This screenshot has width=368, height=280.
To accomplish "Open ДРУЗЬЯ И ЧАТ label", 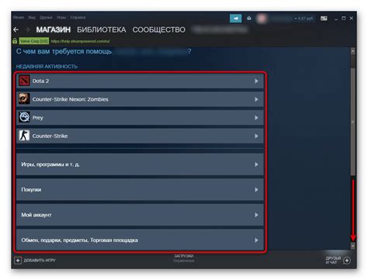I will [333, 260].
